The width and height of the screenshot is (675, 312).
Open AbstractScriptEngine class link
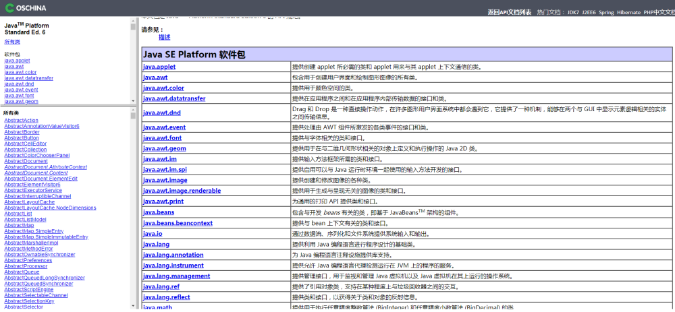(29, 290)
